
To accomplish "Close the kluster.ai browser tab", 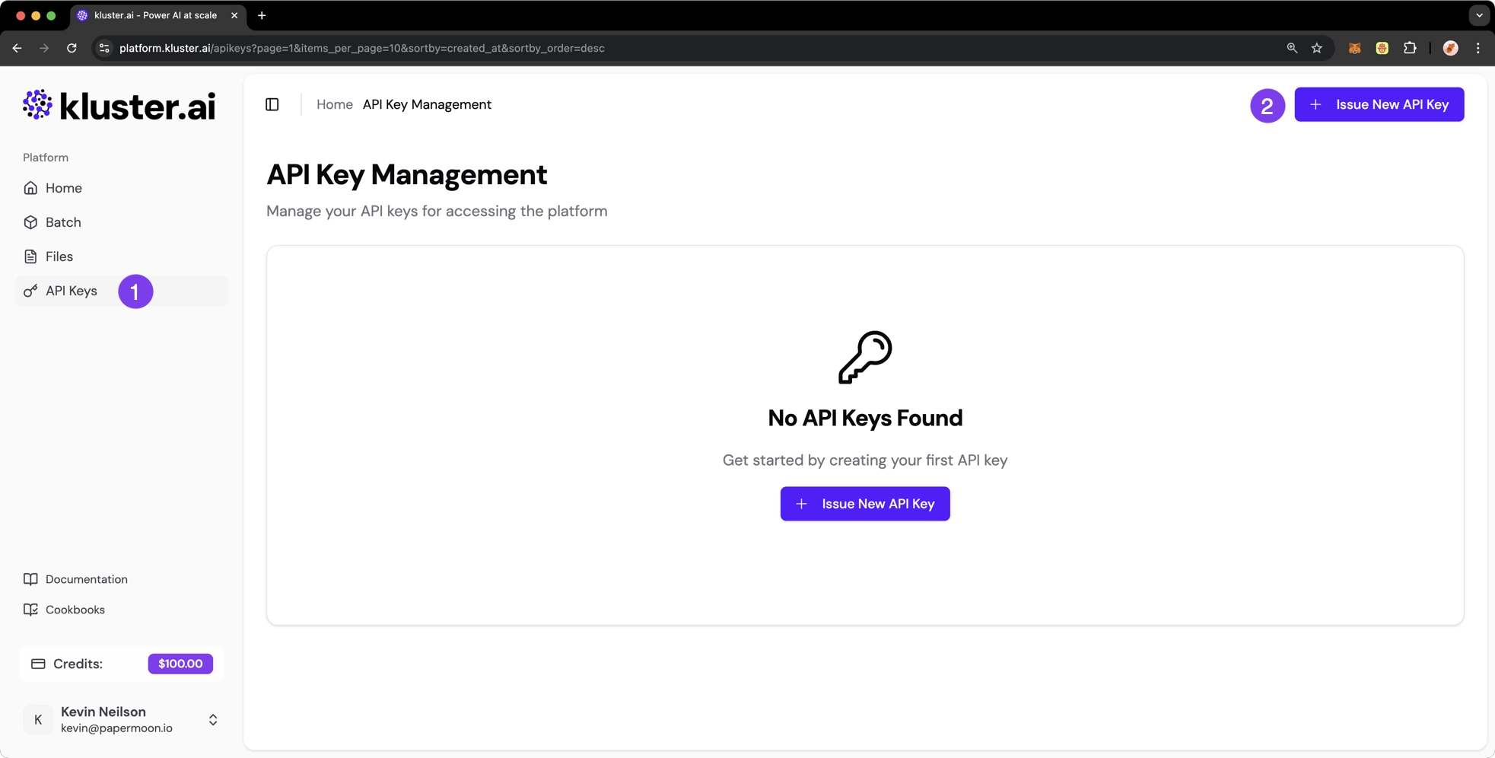I will (x=234, y=15).
